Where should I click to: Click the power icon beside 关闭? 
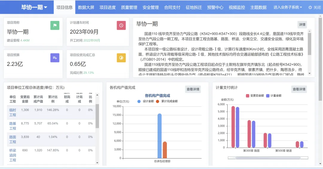(310, 7)
